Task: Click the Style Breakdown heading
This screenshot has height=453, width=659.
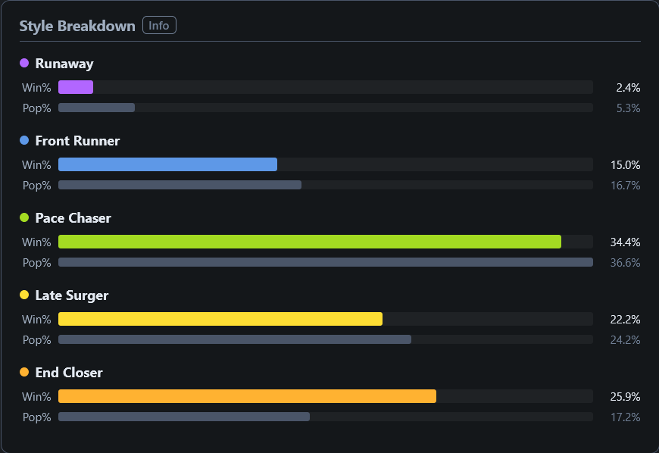Action: tap(77, 26)
